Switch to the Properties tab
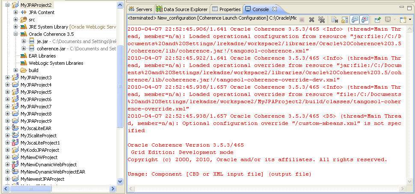 coord(226,9)
